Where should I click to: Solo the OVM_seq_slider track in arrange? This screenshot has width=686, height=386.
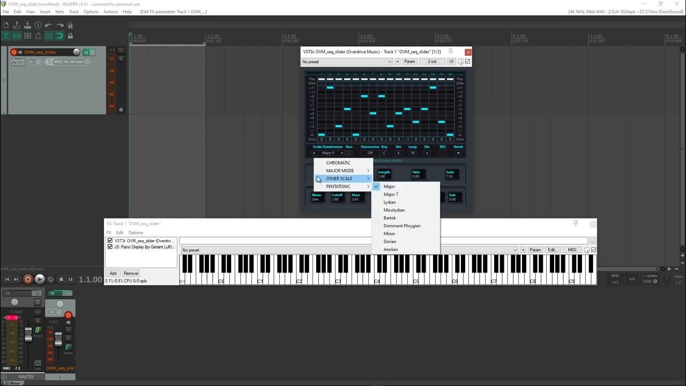pyautogui.click(x=121, y=58)
